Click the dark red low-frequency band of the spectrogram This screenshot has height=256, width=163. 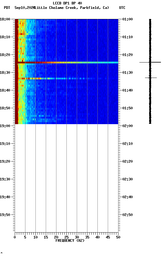pyautogui.click(x=17, y=72)
